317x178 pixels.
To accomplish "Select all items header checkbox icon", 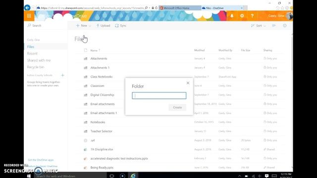I will (86, 50).
